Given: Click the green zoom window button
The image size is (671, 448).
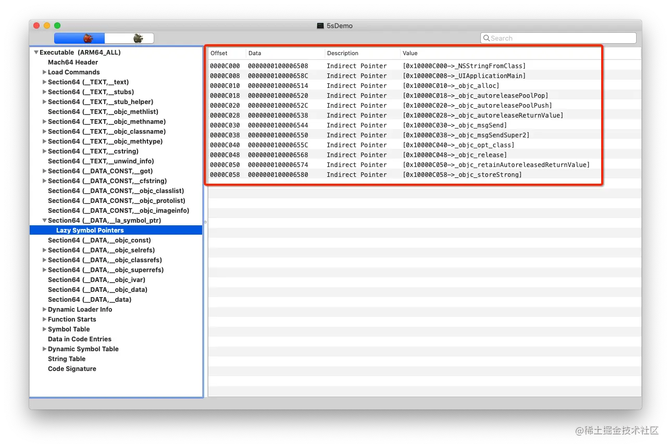Looking at the screenshot, I should [x=57, y=25].
